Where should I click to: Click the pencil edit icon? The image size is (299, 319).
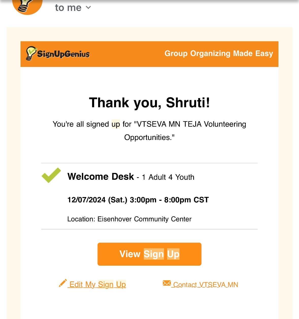(63, 283)
